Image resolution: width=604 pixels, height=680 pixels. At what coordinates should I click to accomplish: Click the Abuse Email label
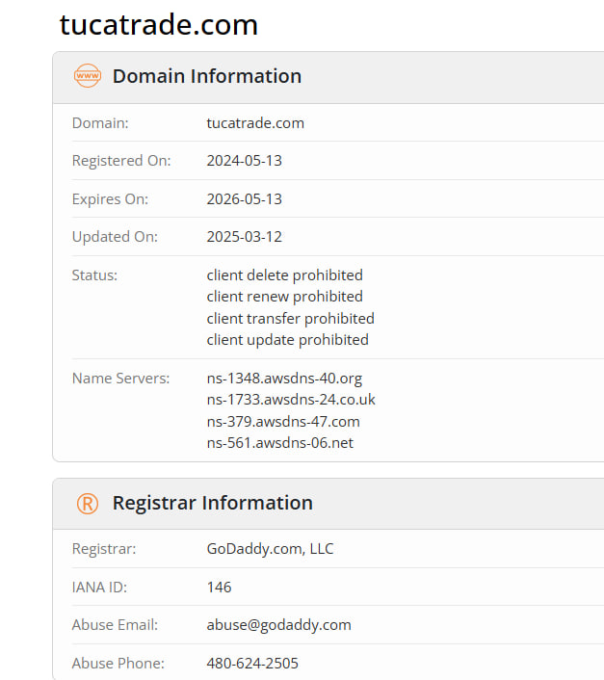coord(115,625)
